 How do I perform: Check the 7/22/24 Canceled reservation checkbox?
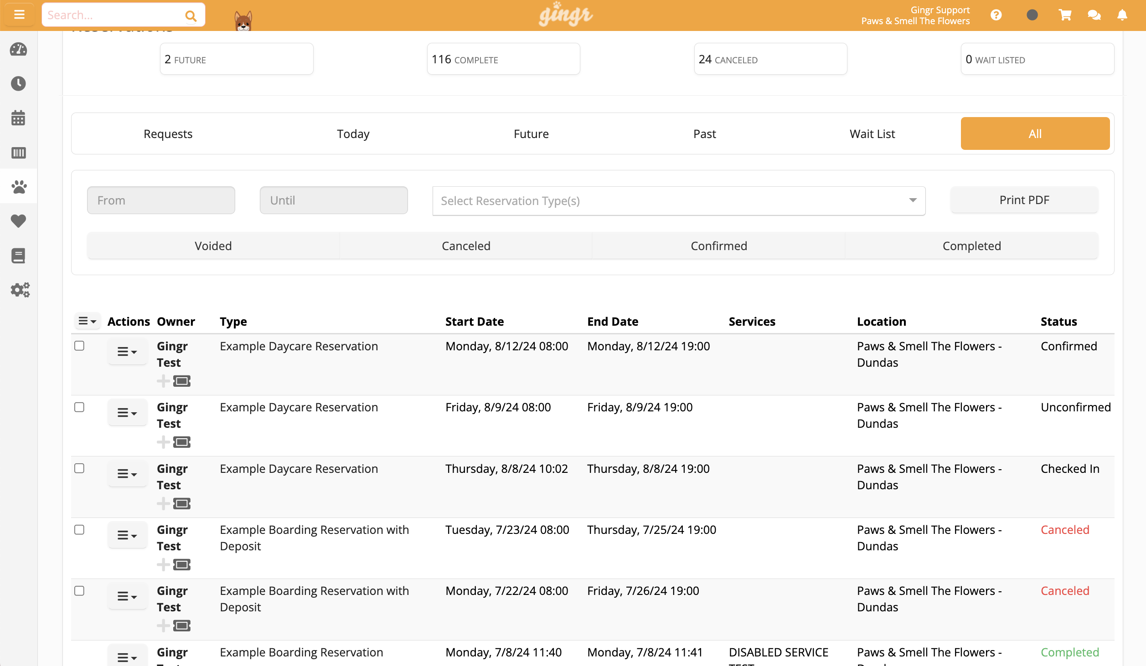point(79,590)
